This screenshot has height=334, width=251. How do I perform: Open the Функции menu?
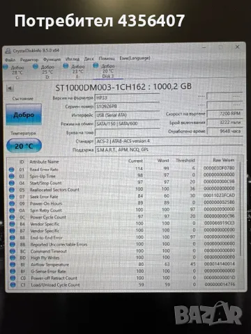[52, 59]
